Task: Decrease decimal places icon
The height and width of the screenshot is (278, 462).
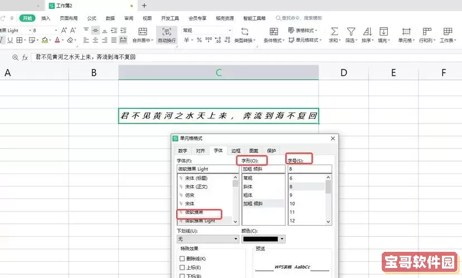Action: point(227,40)
